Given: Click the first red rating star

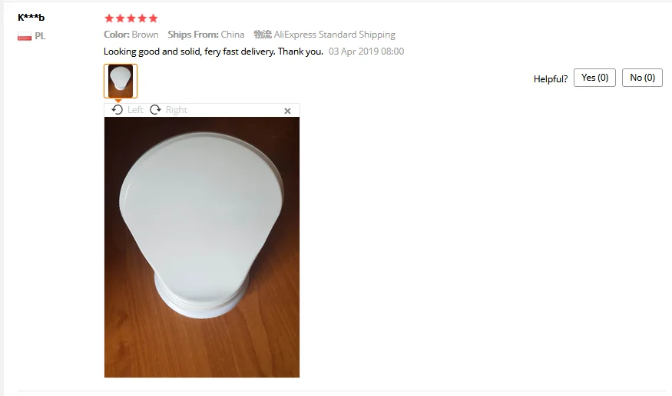Looking at the screenshot, I should [x=109, y=18].
